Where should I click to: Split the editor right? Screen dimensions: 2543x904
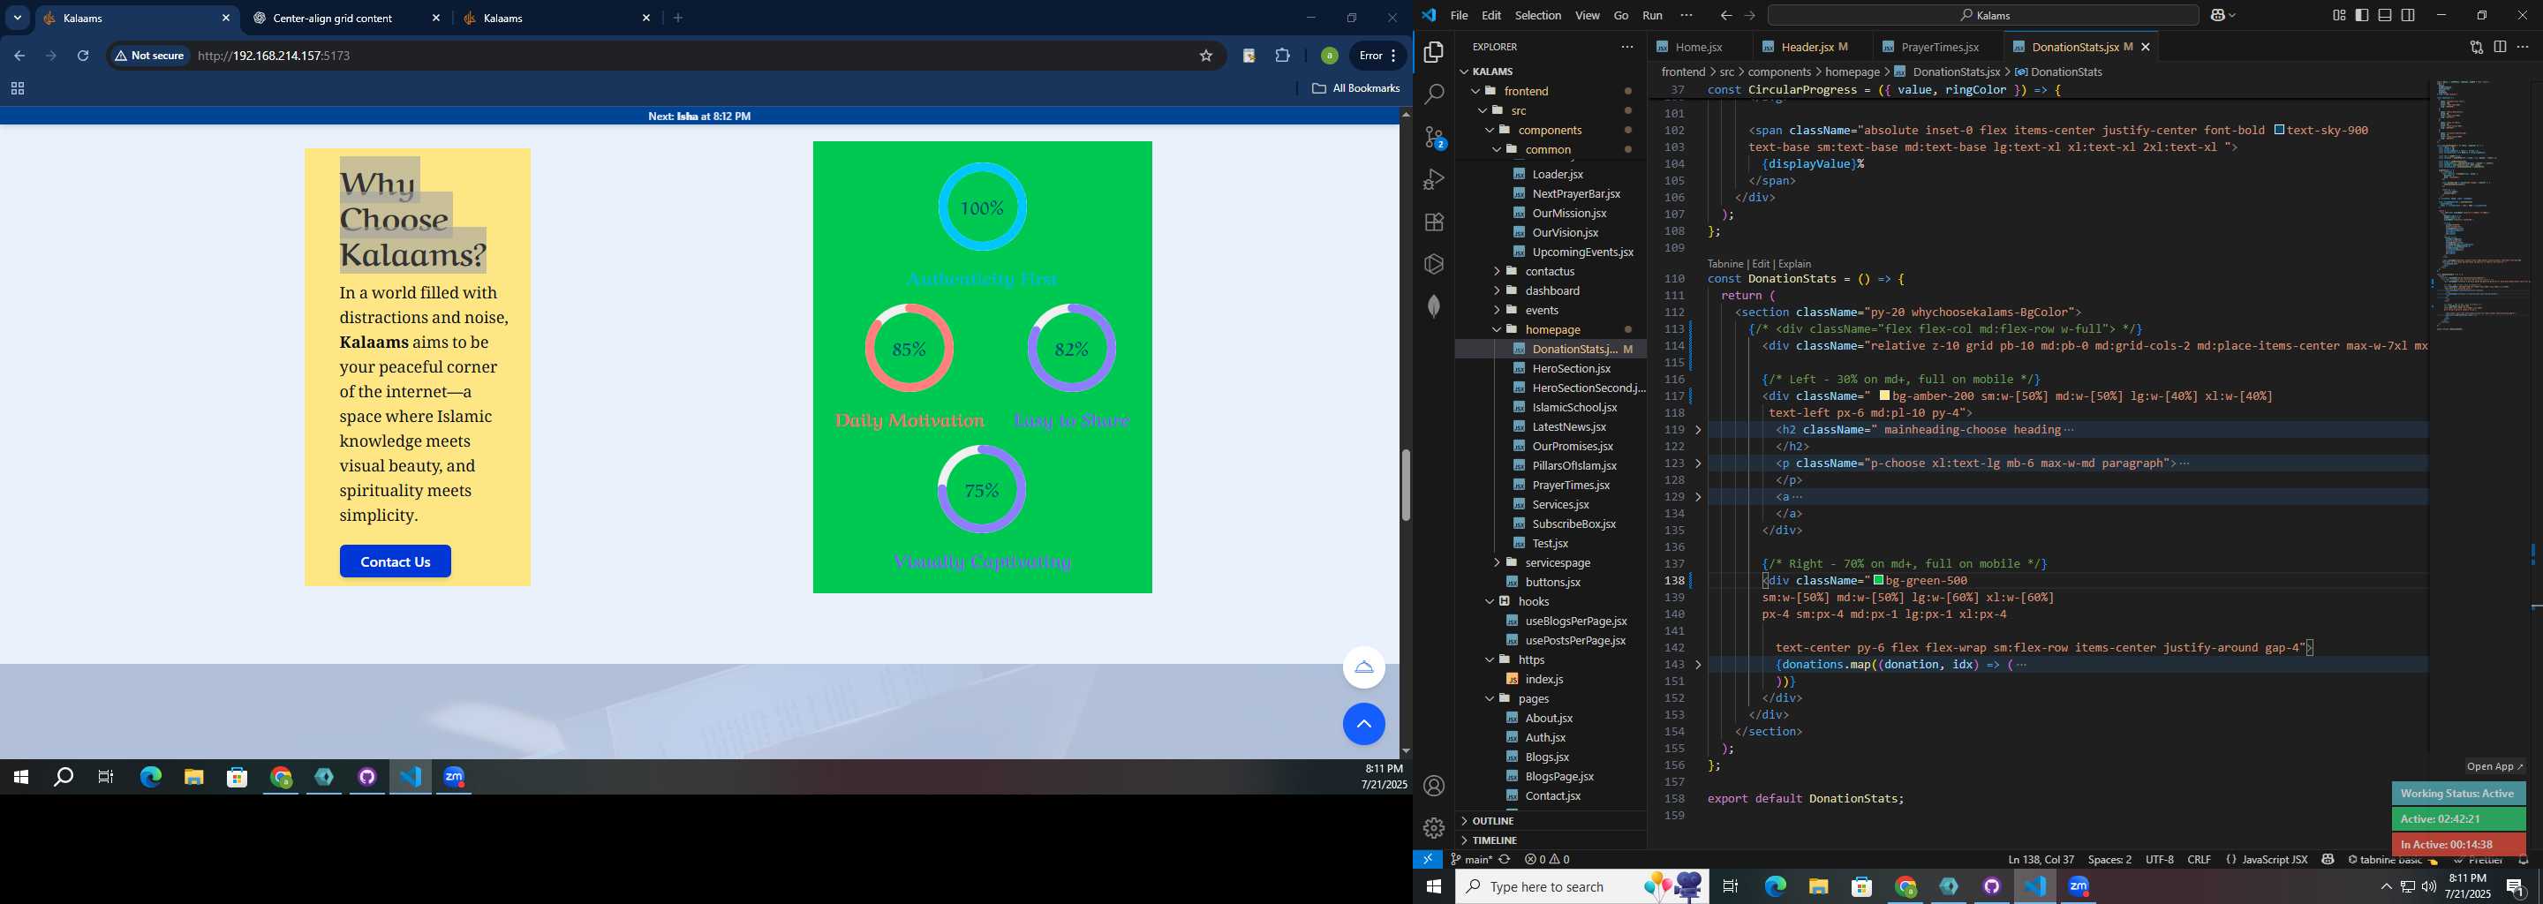coord(2500,47)
